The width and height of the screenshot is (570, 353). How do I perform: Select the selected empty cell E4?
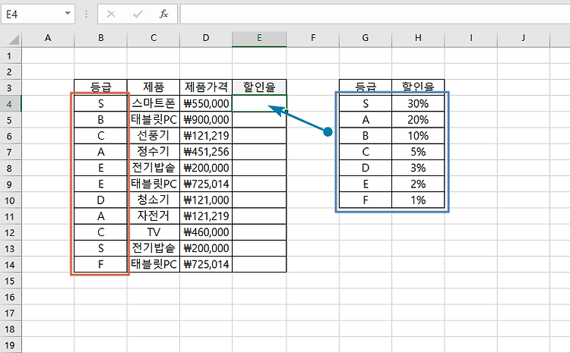tap(259, 103)
